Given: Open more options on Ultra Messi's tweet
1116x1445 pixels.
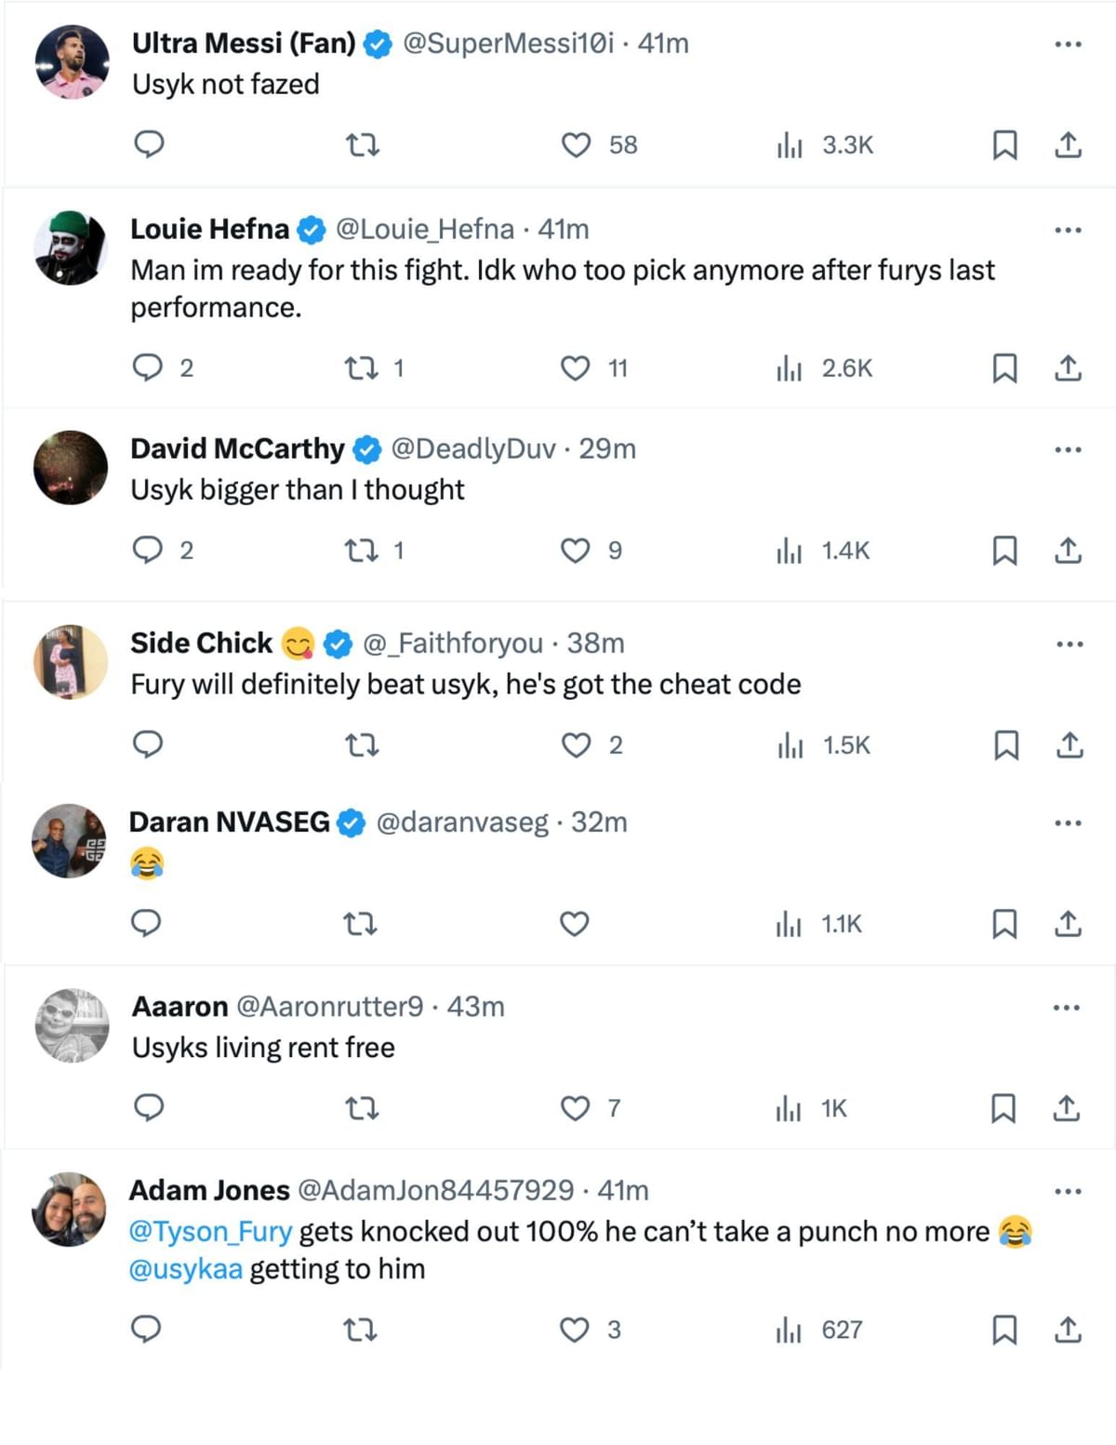Looking at the screenshot, I should 1068,44.
